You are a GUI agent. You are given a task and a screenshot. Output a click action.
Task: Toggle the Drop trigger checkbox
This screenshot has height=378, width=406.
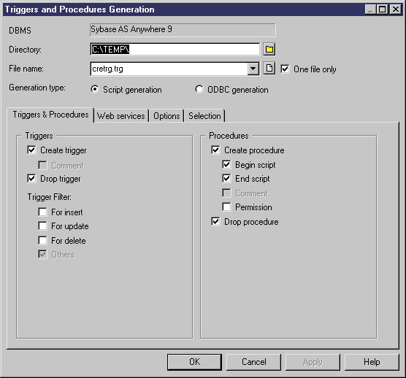[x=31, y=179]
